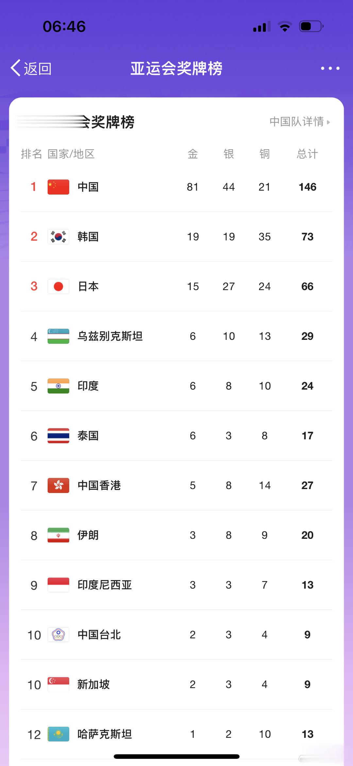Tap the Thailand flag icon

click(x=58, y=435)
